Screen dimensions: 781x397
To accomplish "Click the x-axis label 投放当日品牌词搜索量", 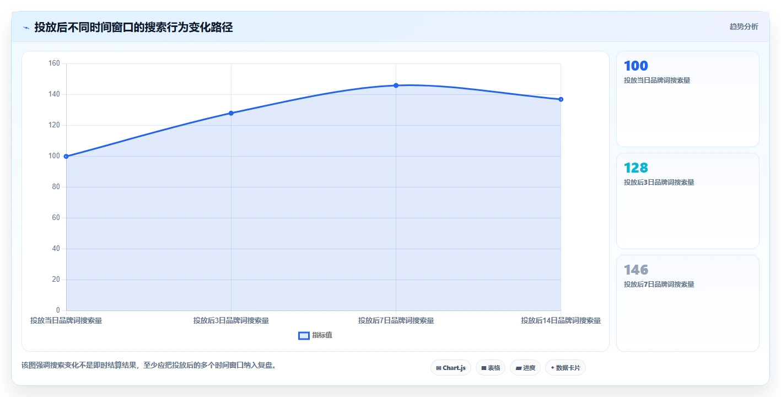I will click(x=66, y=320).
